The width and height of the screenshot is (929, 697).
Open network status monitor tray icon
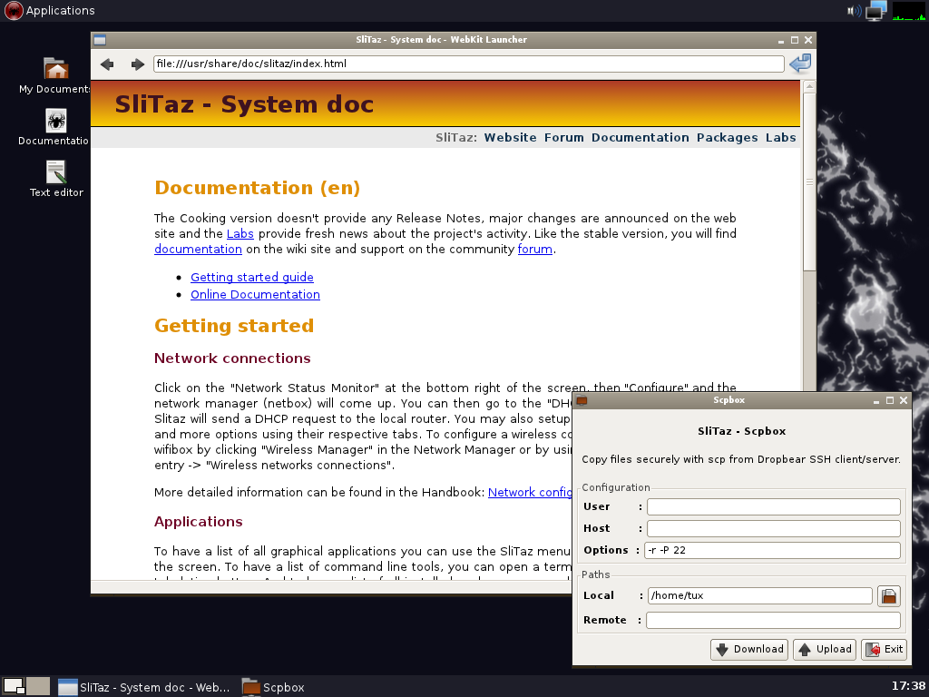(875, 11)
